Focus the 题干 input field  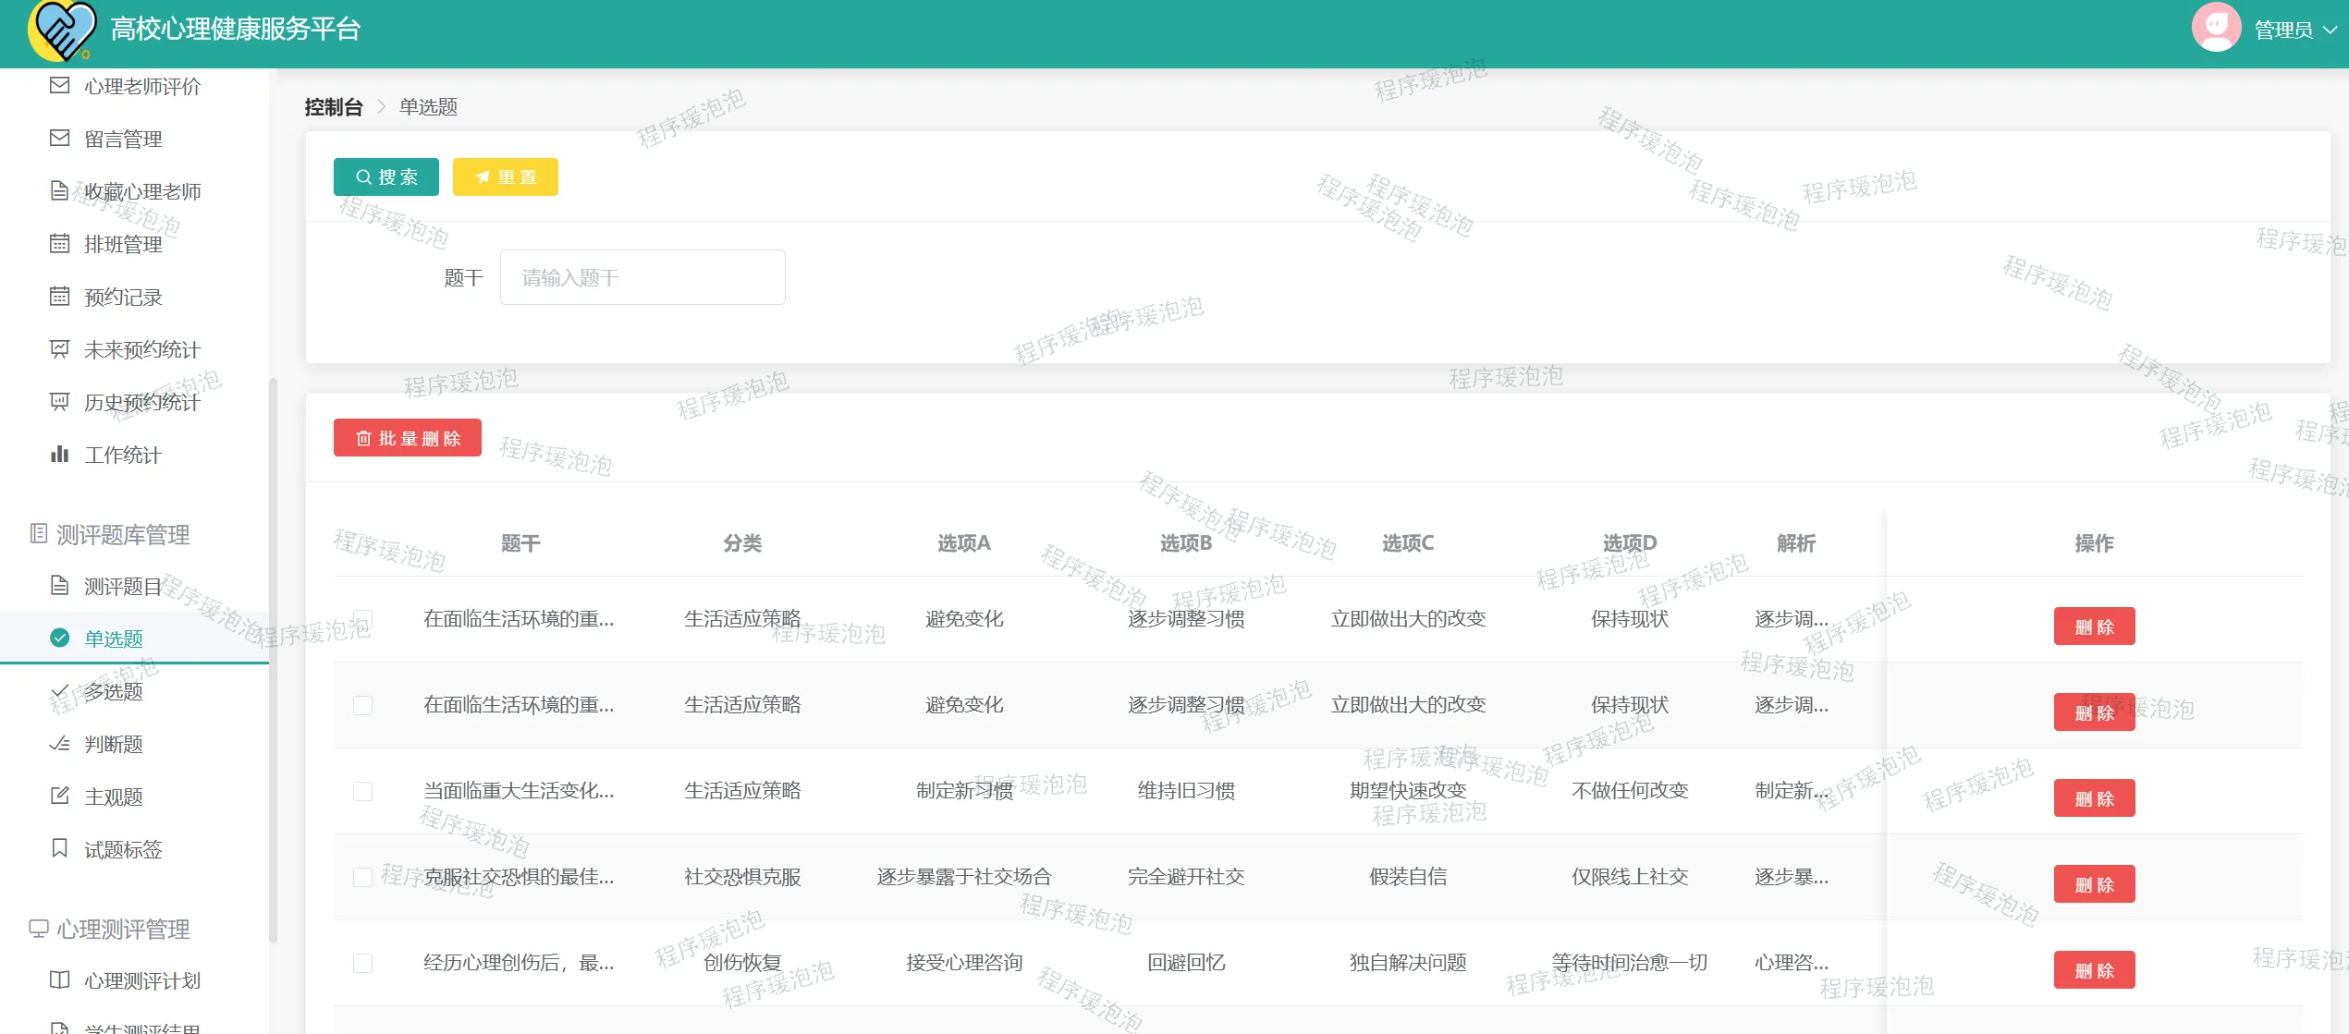(x=642, y=277)
